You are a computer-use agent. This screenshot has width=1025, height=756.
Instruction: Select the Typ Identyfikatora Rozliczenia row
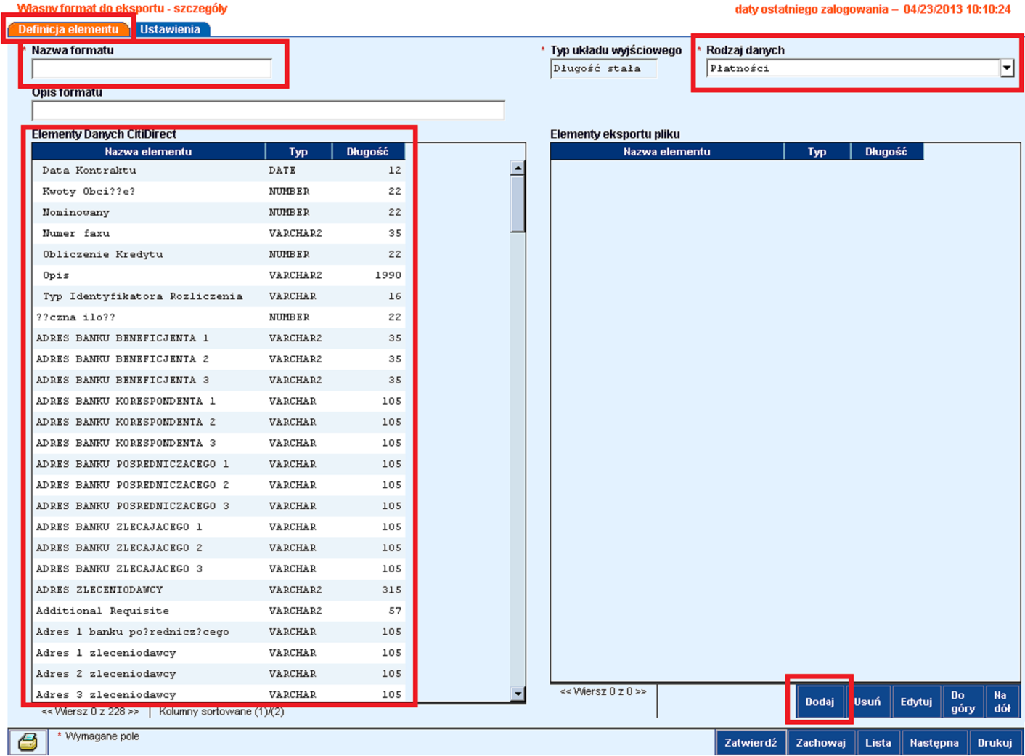[219, 296]
